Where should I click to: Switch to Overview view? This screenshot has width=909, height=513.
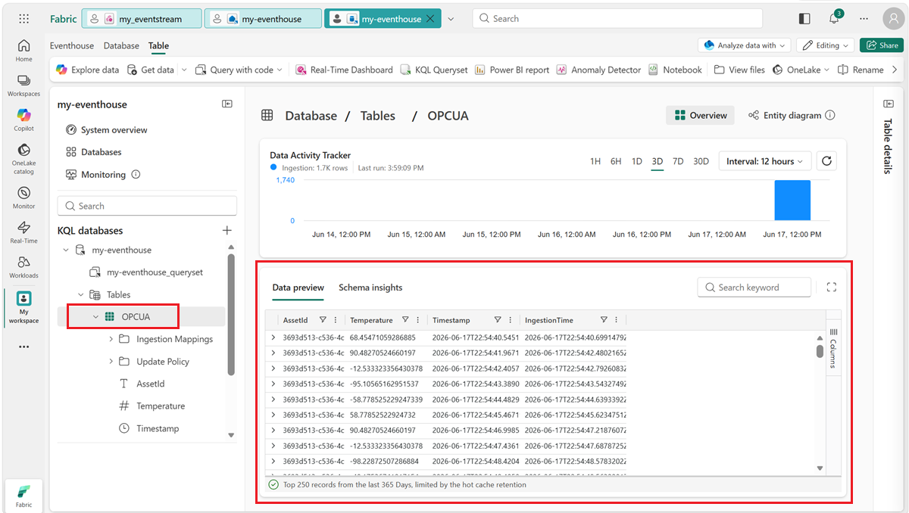(x=700, y=116)
